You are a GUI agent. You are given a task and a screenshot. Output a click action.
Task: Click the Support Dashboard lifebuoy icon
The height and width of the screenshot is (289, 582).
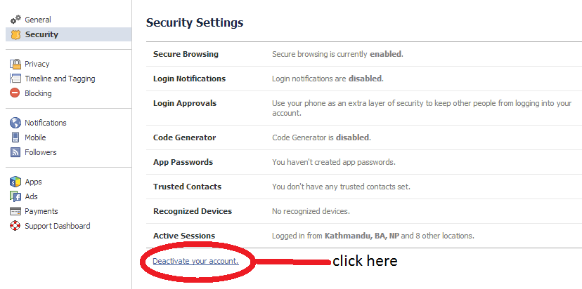click(x=15, y=226)
